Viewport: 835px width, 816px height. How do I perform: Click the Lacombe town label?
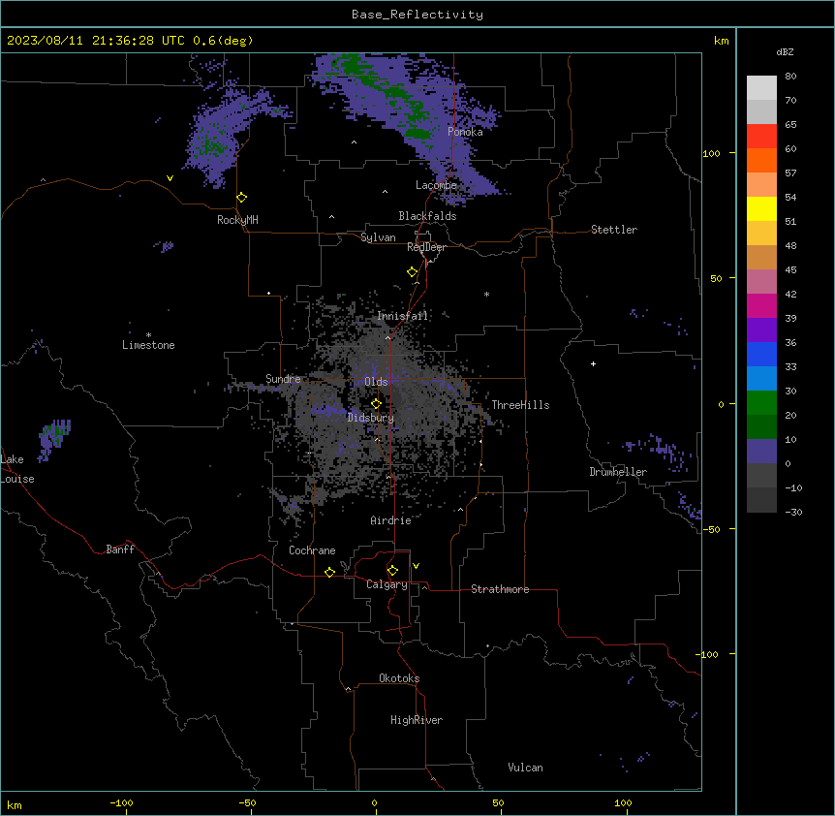point(436,185)
